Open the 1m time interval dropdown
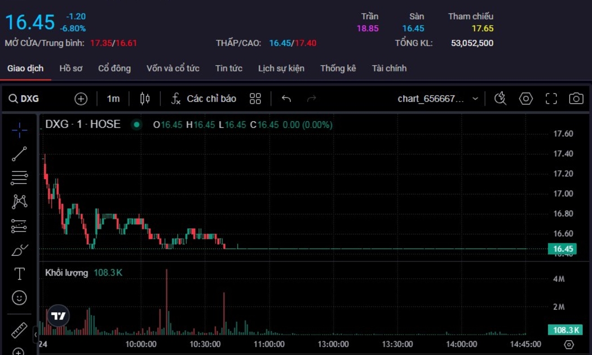The image size is (592, 355). pyautogui.click(x=113, y=99)
